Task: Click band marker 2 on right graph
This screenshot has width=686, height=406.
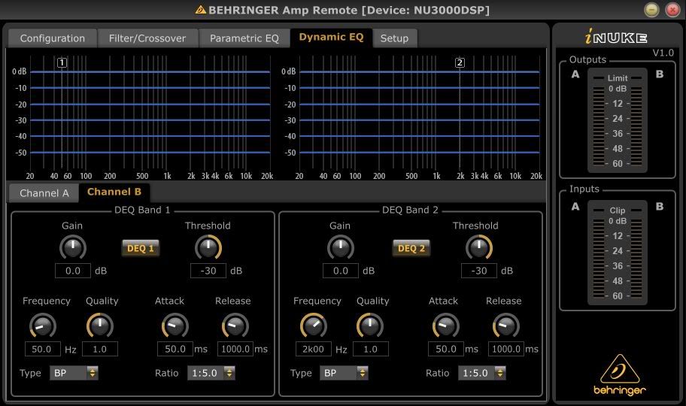Action: click(x=460, y=62)
